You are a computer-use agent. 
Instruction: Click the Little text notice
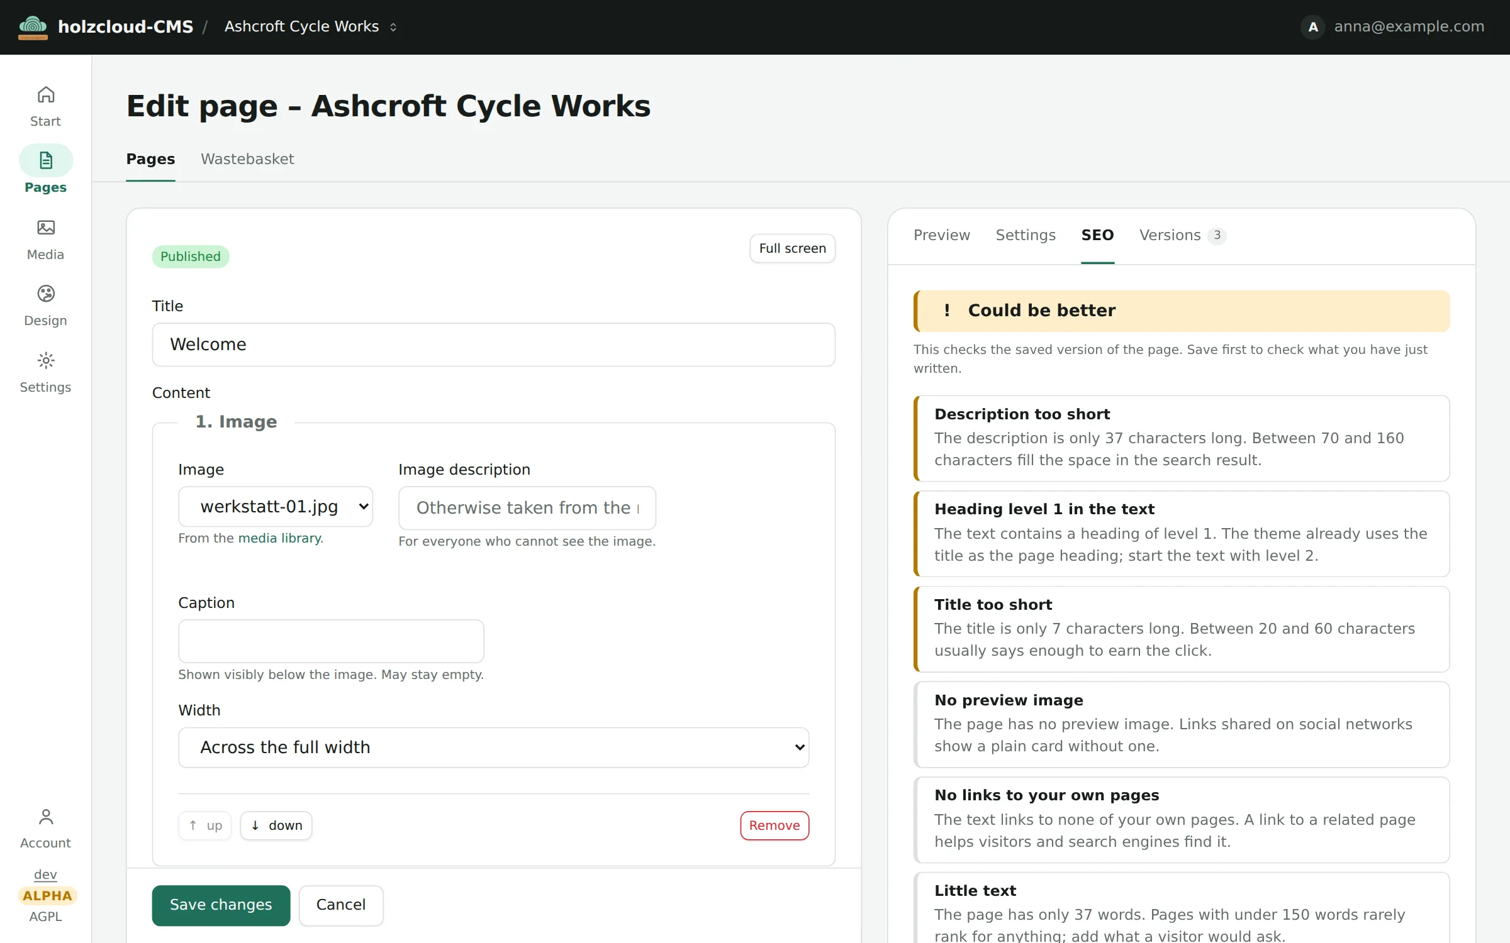pyautogui.click(x=1182, y=908)
